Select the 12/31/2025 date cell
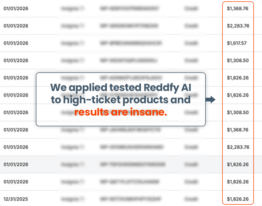Image resolution: width=262 pixels, height=206 pixels. coord(16,199)
